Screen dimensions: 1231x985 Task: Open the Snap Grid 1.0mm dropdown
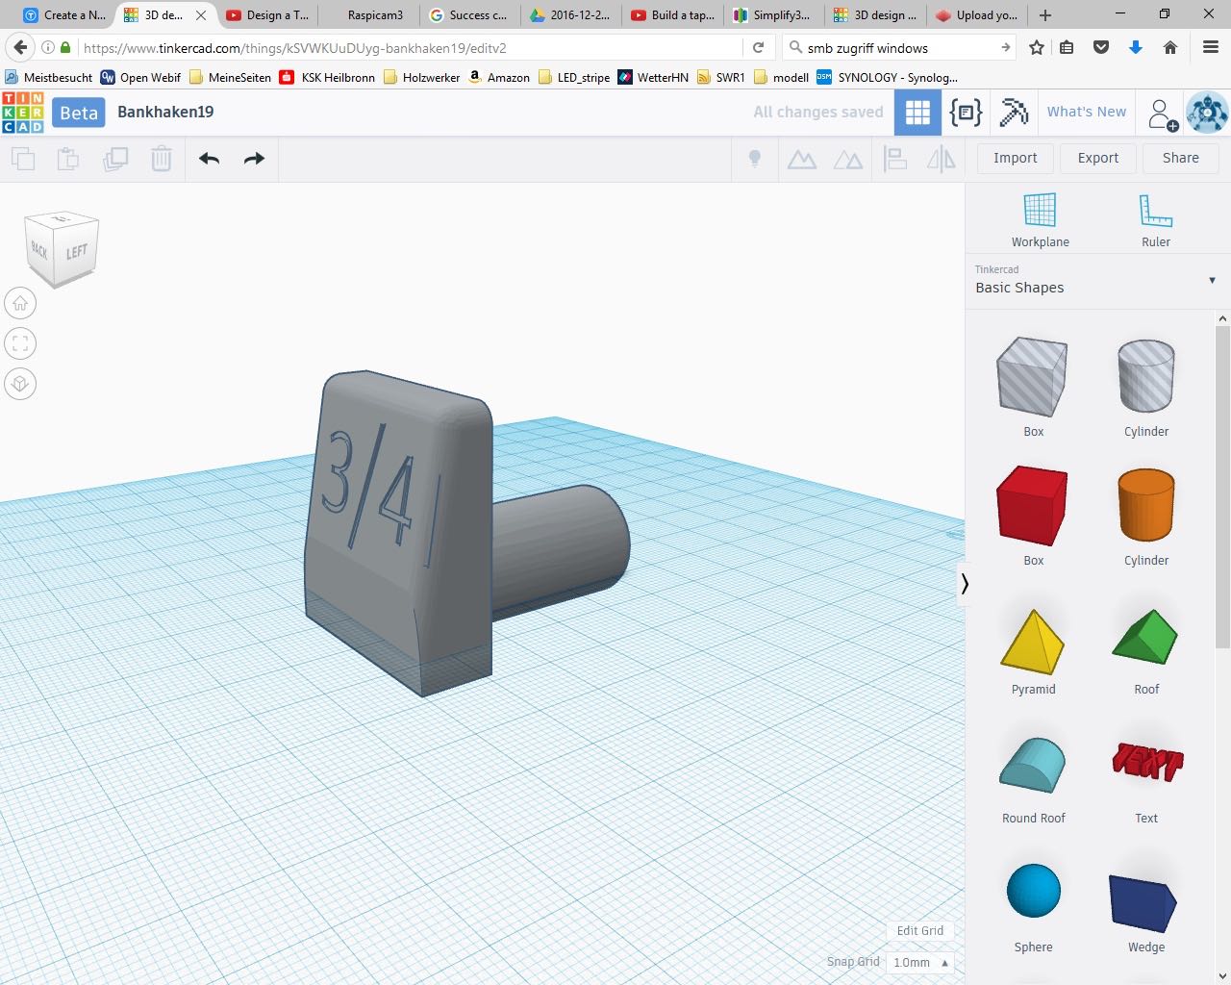(921, 962)
